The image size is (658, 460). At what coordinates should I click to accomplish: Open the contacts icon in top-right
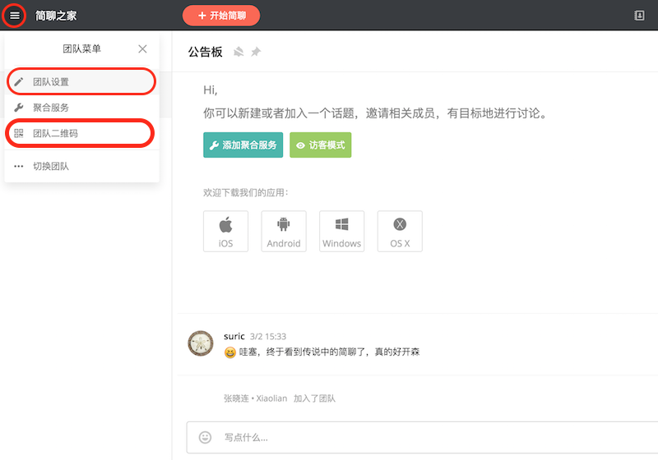[640, 16]
